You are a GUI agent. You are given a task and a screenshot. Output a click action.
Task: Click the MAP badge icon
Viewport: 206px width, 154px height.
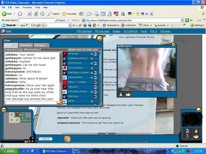(x=4, y=110)
